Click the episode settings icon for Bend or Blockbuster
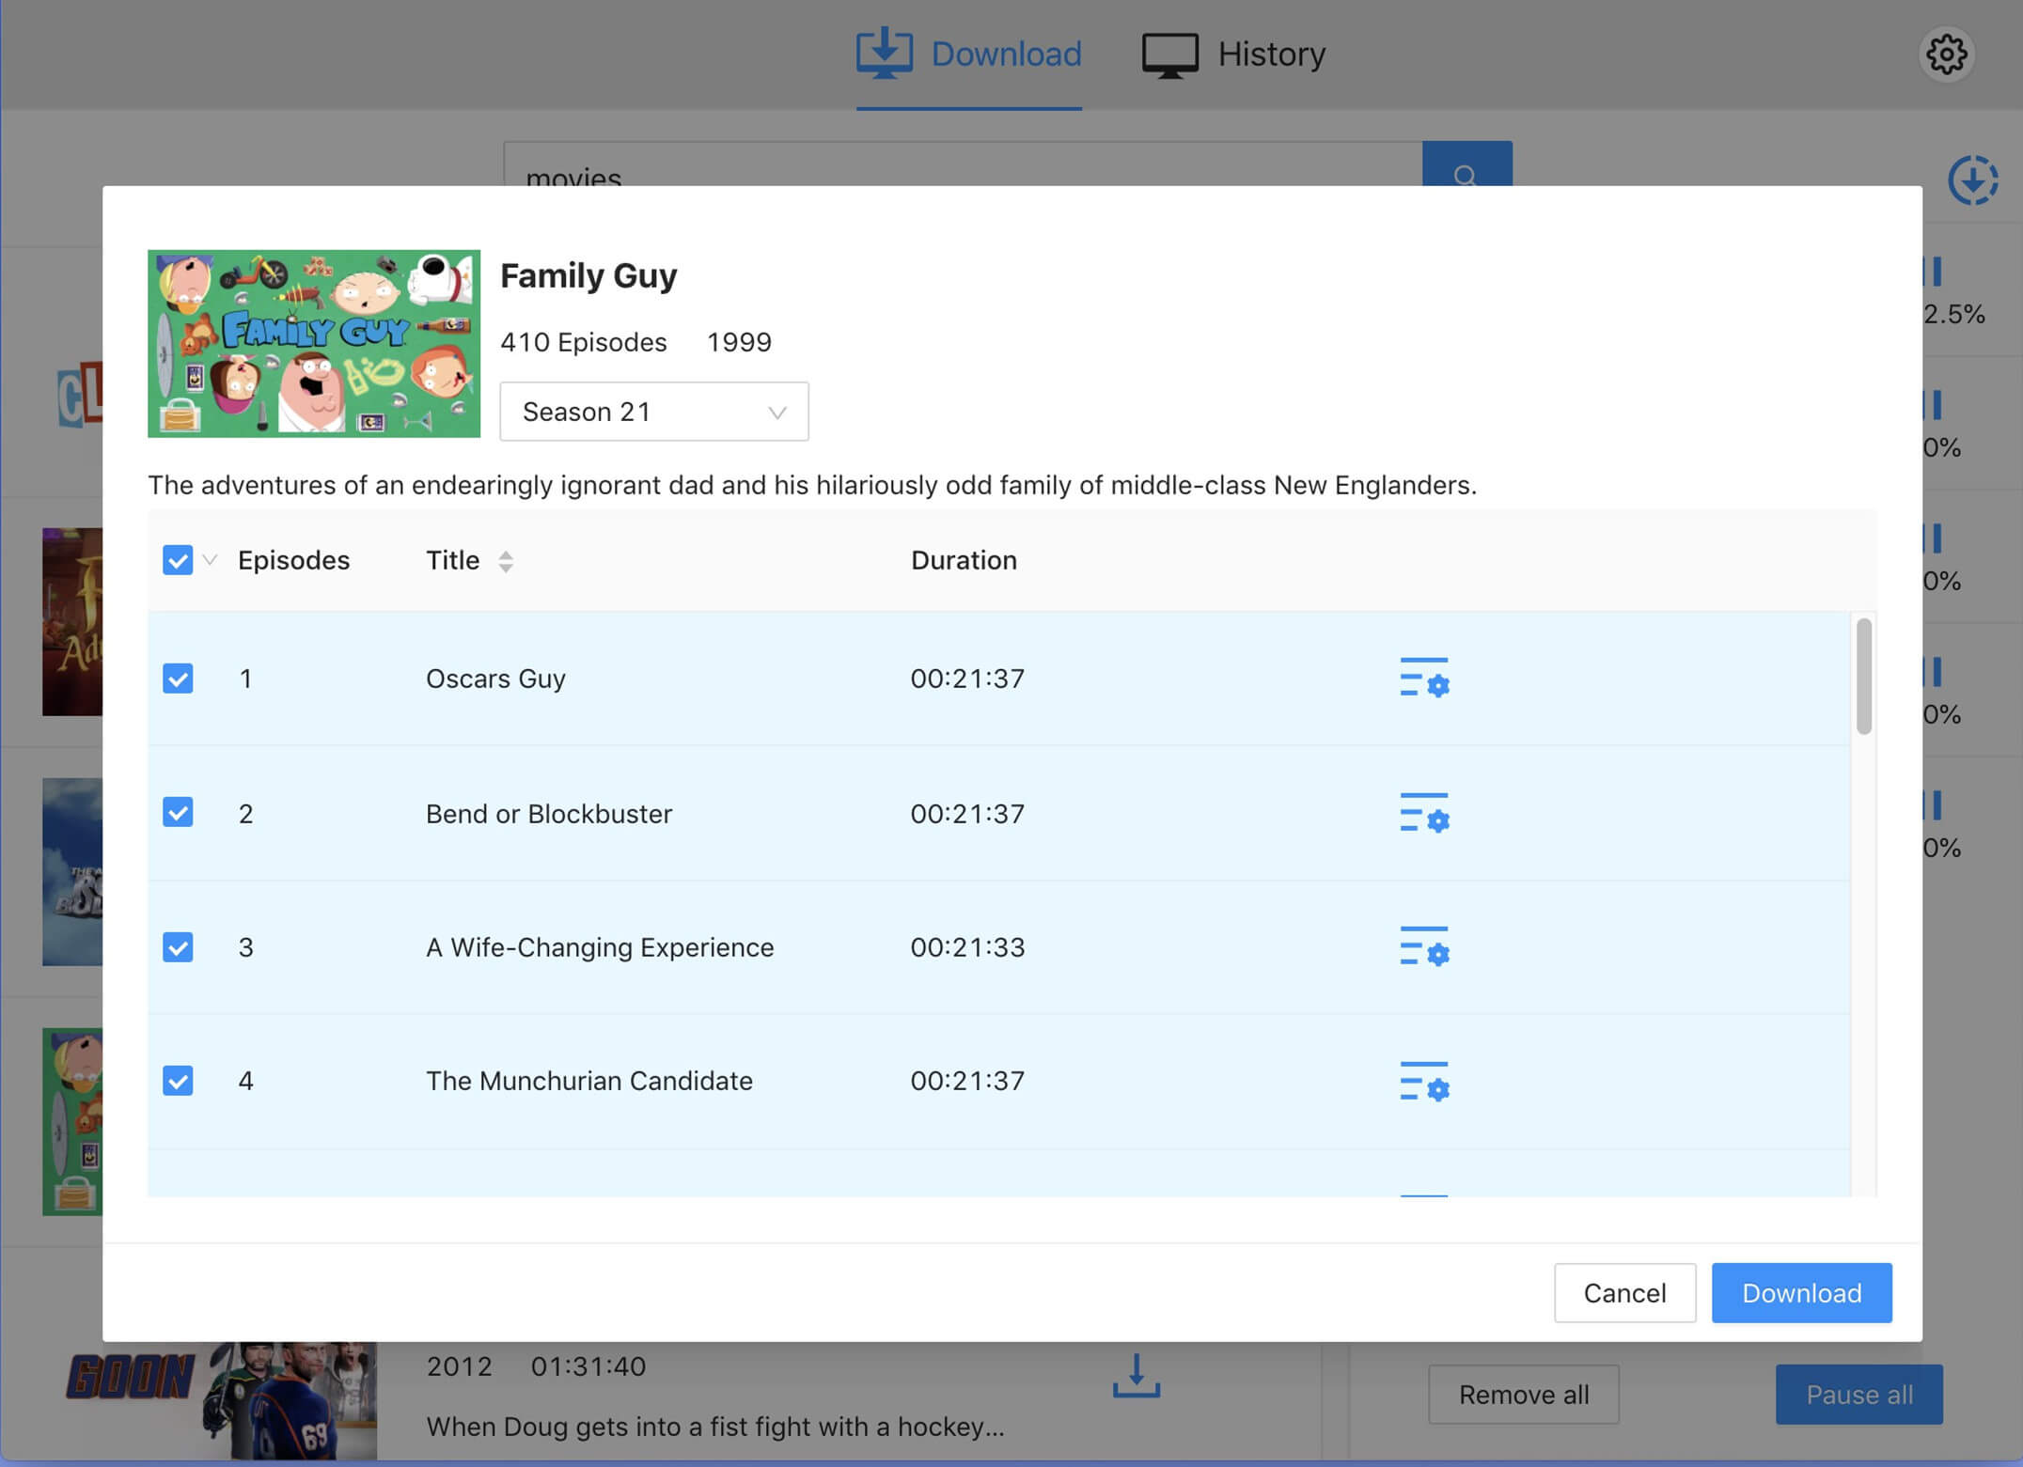The image size is (2023, 1467). coord(1423,812)
